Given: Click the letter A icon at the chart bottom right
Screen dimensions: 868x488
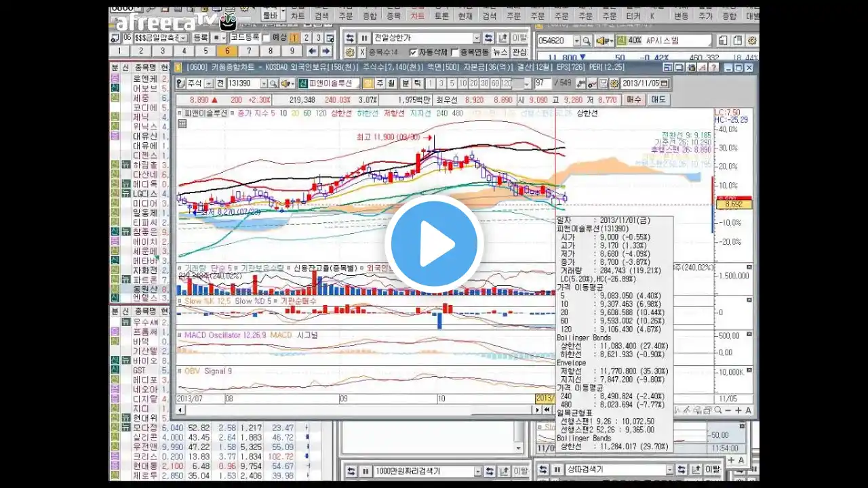Looking at the screenshot, I should pyautogui.click(x=748, y=410).
